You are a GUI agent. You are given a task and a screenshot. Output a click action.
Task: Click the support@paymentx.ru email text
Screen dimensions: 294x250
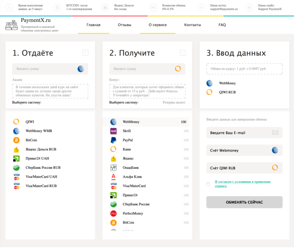tap(224, 9)
